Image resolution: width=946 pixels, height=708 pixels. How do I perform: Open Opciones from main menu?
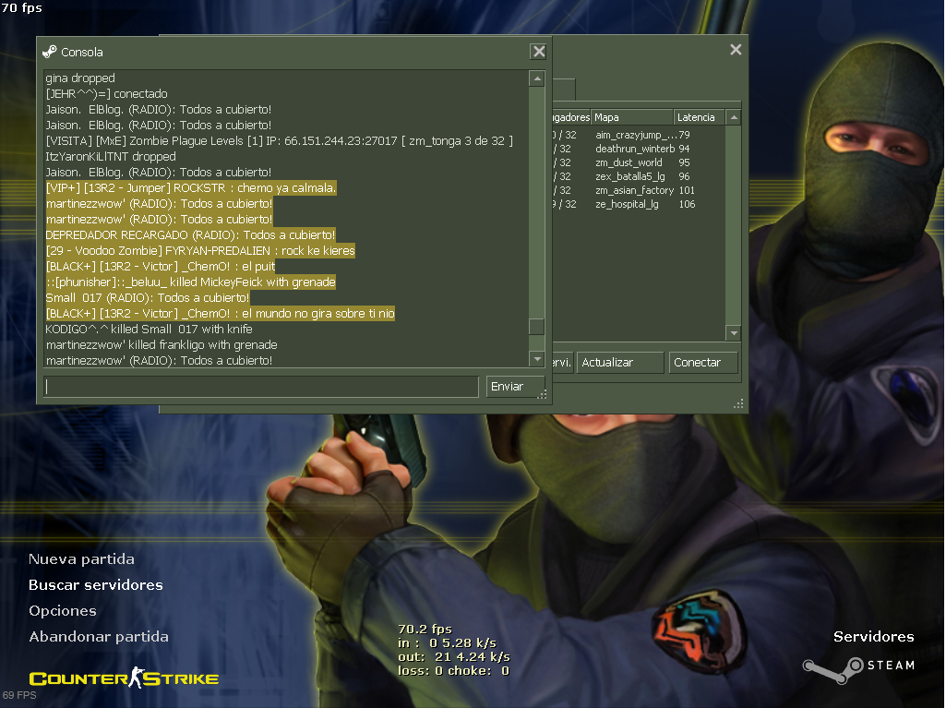pyautogui.click(x=63, y=611)
